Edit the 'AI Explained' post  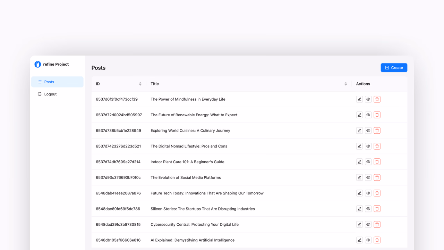359,240
